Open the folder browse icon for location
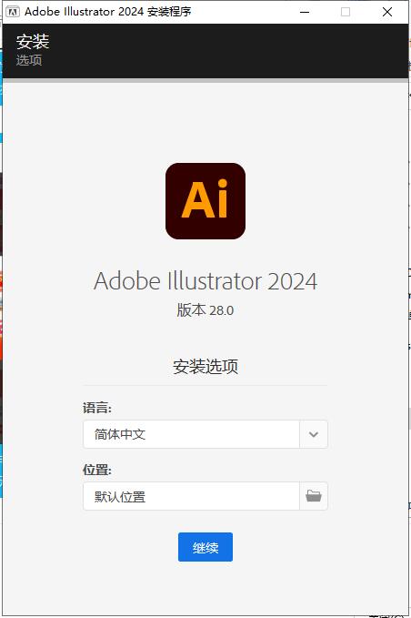This screenshot has width=411, height=618. click(314, 496)
